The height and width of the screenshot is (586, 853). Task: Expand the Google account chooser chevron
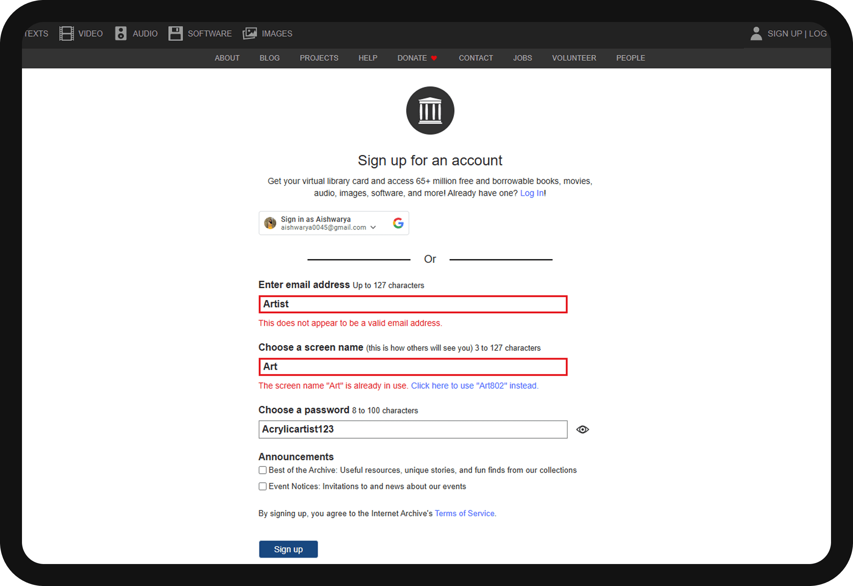(373, 228)
